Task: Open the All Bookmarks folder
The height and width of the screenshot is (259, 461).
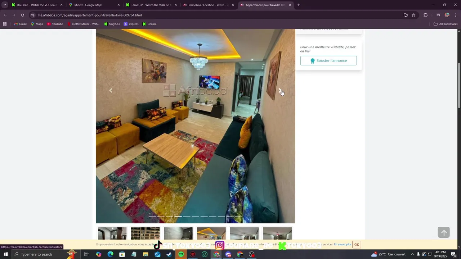Action: pos(446,24)
